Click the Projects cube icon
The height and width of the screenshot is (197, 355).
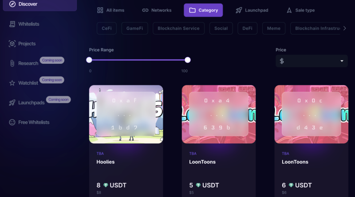tap(12, 43)
